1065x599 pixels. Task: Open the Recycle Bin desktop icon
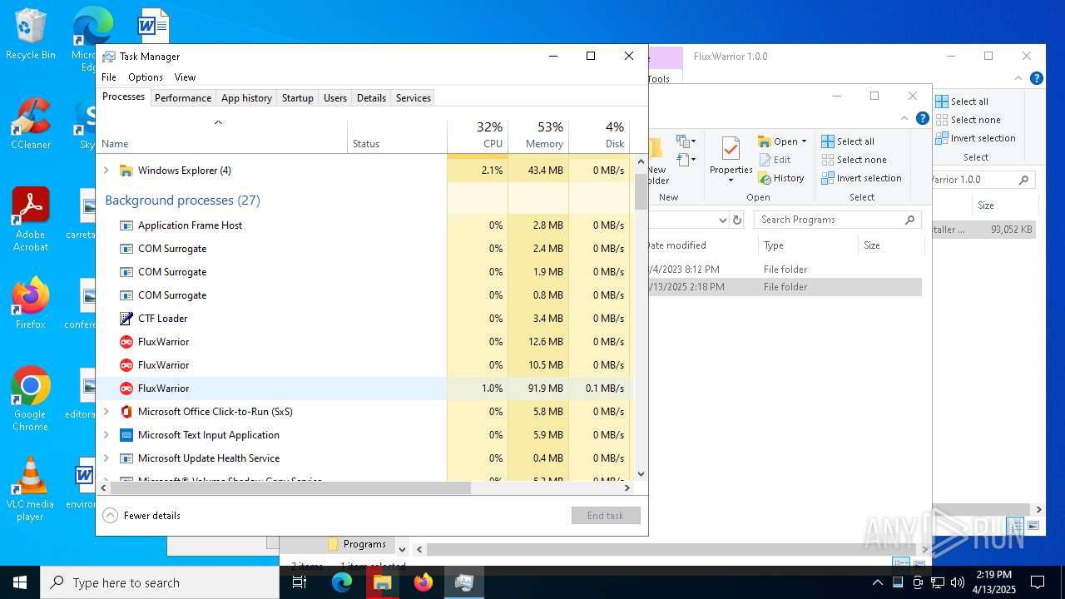tap(30, 35)
